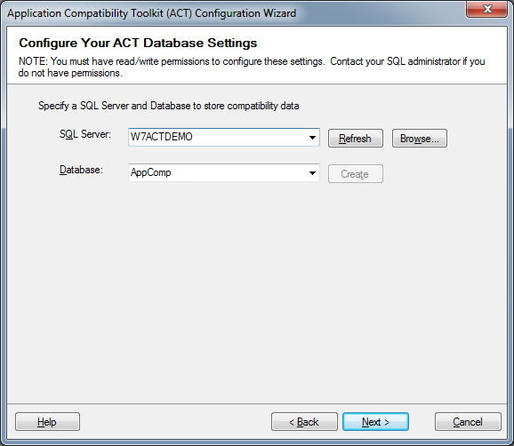The height and width of the screenshot is (446, 514).
Task: Click the "Database:" field label
Action: pos(81,170)
